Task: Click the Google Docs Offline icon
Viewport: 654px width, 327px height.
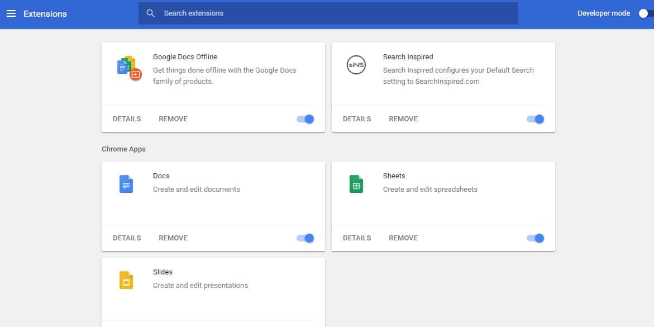Action: point(129,68)
